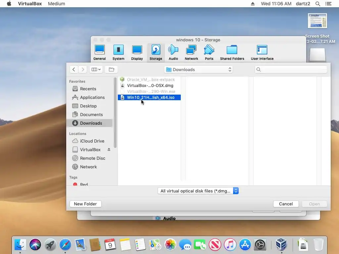Go forward in file dialog
Image resolution: width=339 pixels, height=254 pixels.
pyautogui.click(x=82, y=69)
